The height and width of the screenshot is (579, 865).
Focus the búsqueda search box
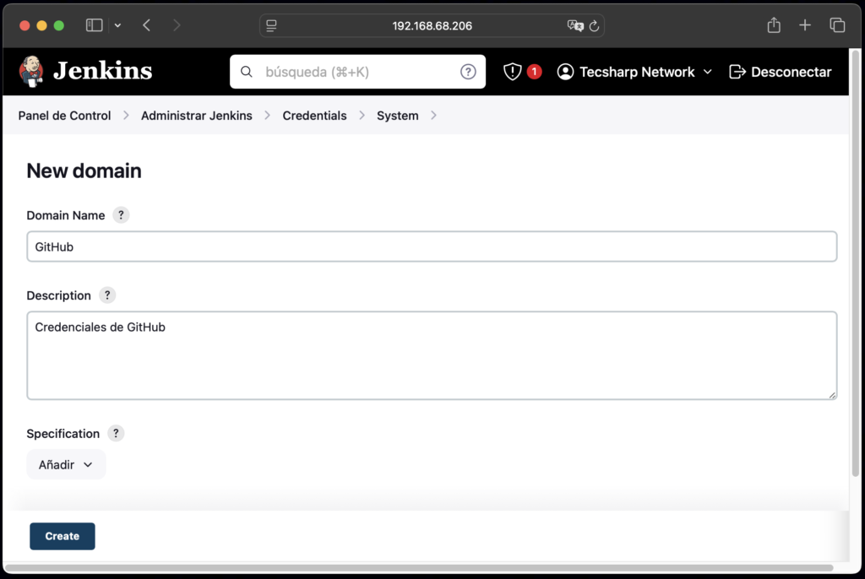click(x=357, y=72)
